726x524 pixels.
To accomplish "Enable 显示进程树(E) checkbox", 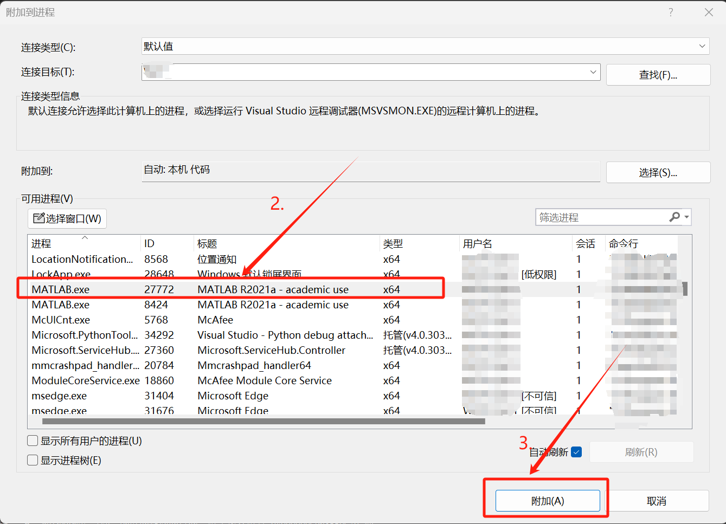I will (x=33, y=460).
